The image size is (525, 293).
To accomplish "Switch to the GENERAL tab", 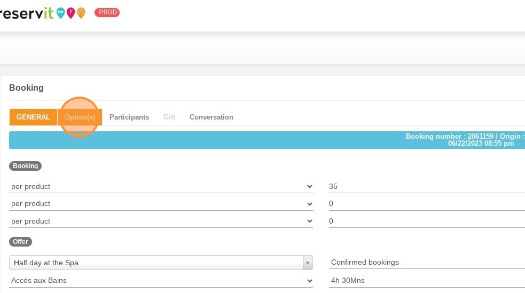I will click(33, 117).
